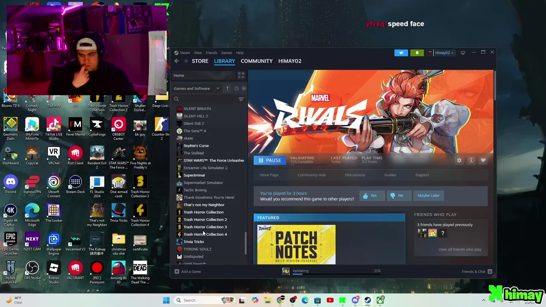The width and height of the screenshot is (546, 307).
Task: Pause the Marvel Rivals validation
Action: coord(270,160)
